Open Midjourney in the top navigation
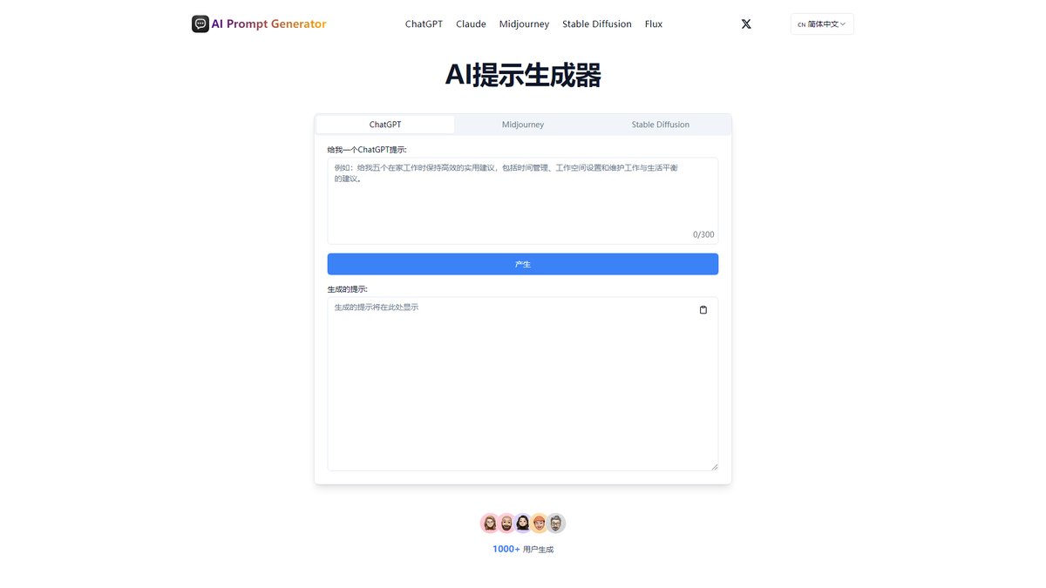1046x588 pixels. (524, 24)
